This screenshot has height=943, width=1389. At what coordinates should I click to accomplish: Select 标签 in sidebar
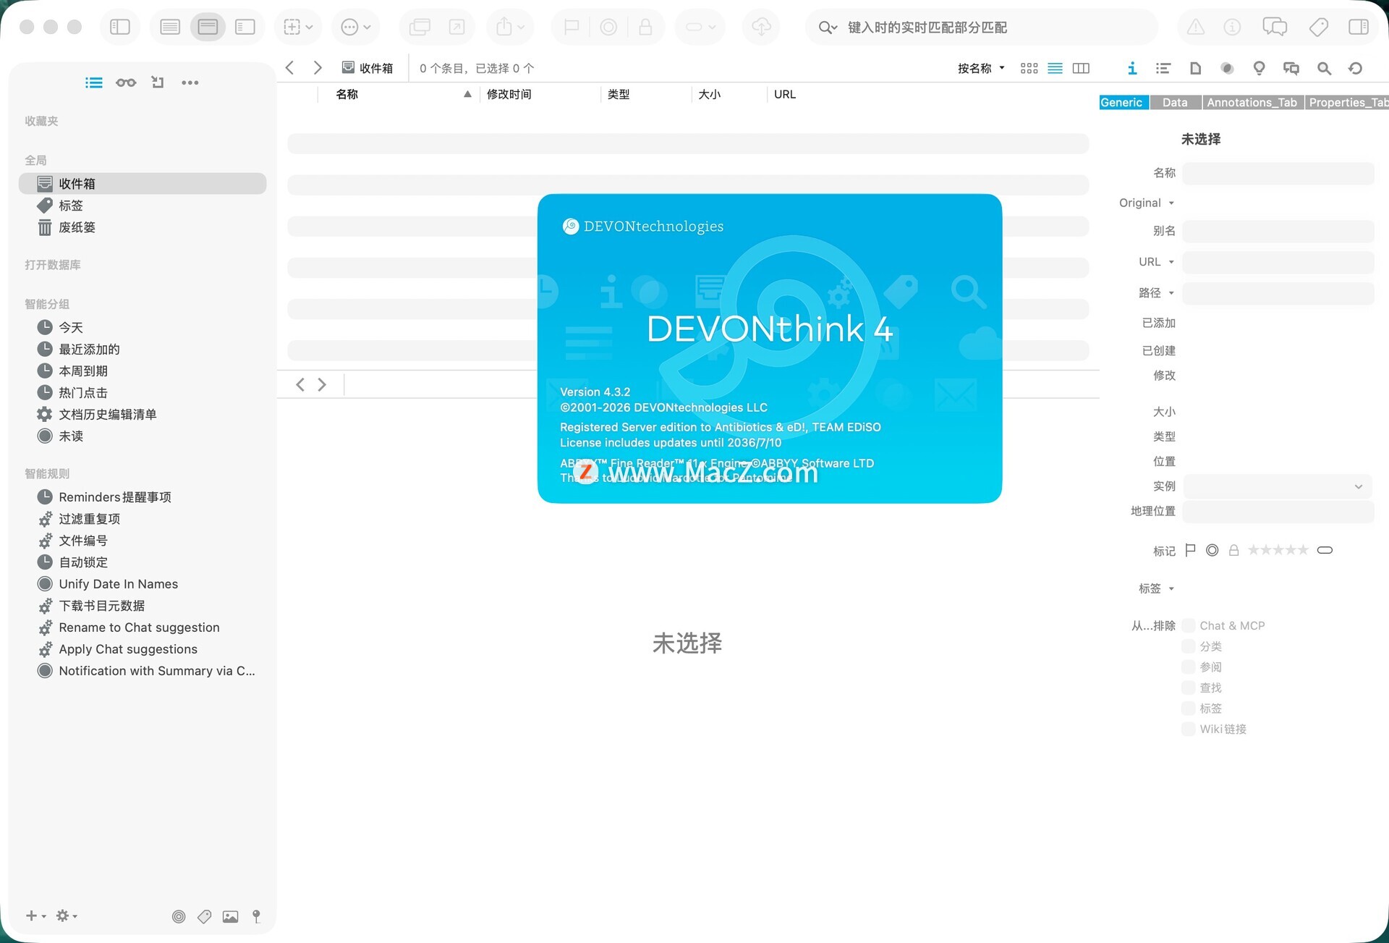(x=143, y=206)
